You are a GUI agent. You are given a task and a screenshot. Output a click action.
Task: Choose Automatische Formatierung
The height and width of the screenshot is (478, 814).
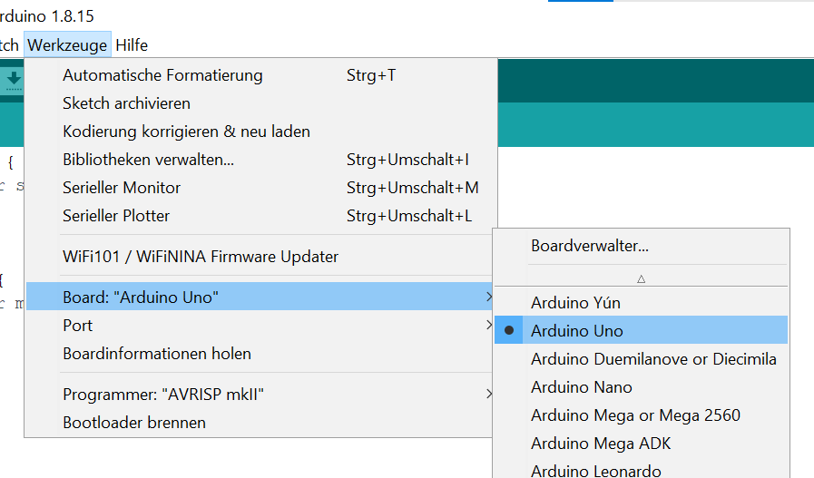coord(260,75)
